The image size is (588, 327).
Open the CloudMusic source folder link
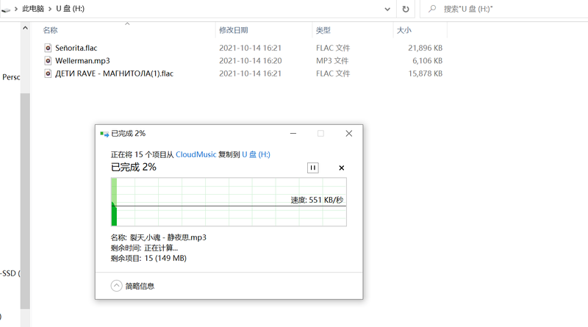196,154
